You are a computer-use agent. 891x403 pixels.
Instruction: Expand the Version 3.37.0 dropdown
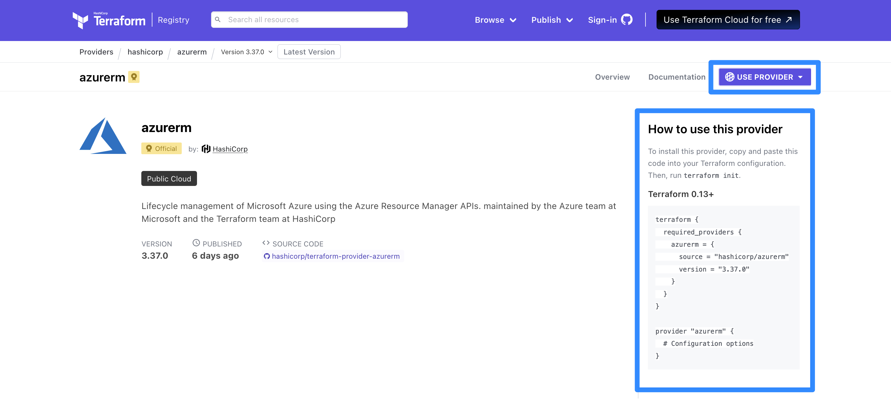246,52
